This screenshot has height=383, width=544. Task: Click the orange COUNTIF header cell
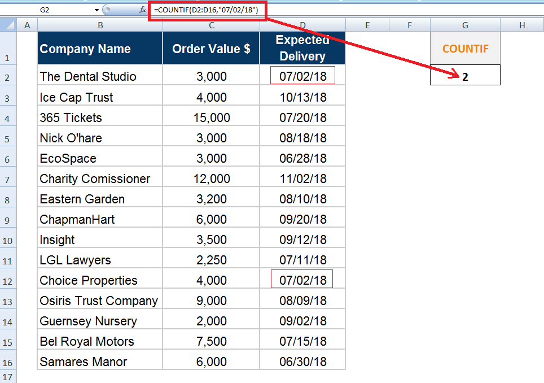(x=465, y=49)
